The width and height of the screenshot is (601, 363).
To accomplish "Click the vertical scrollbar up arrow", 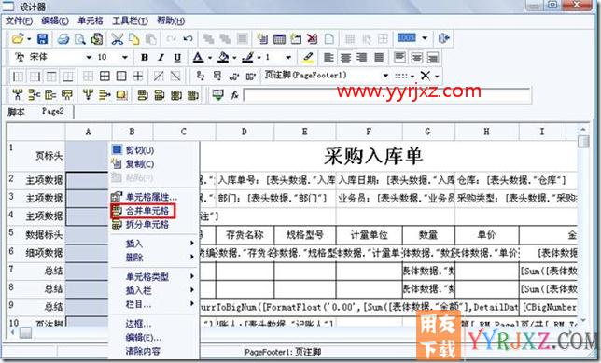I will tap(583, 130).
